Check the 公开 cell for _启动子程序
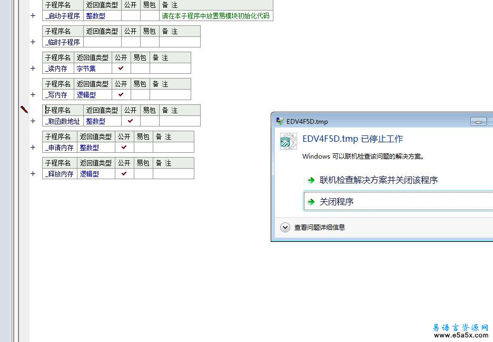493x342 pixels. point(131,16)
